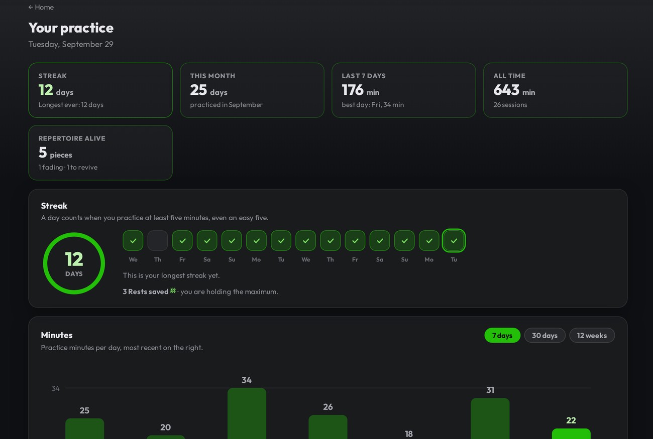This screenshot has height=439, width=653.
Task: Click the 'Tuesday, September 29' date text
Action: (x=71, y=44)
